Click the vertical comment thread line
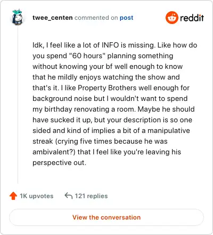This screenshot has height=235, width=213. (18, 104)
